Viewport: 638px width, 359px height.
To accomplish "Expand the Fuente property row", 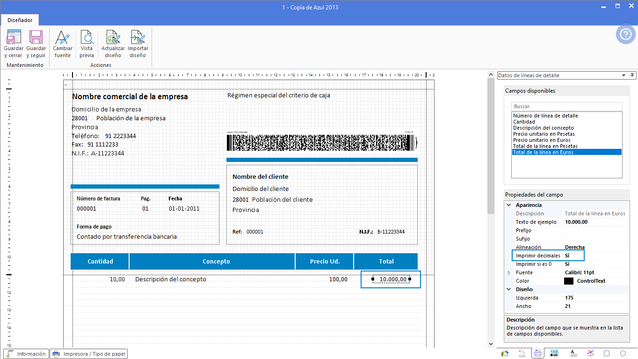I will (509, 272).
